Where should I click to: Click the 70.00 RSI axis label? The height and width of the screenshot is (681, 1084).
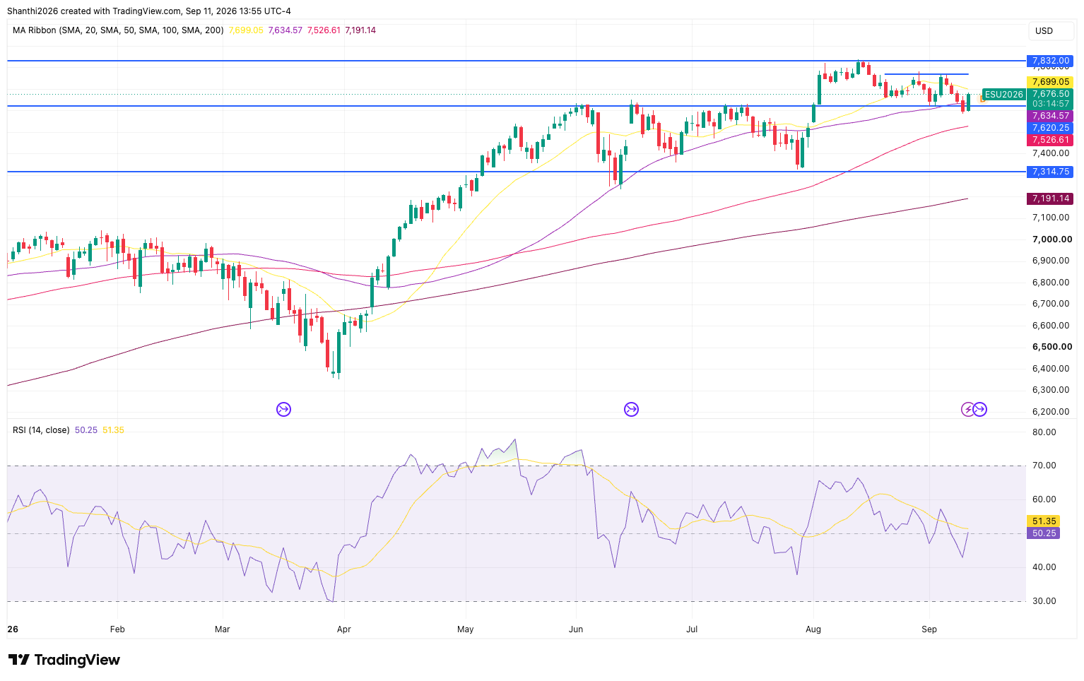[1044, 466]
